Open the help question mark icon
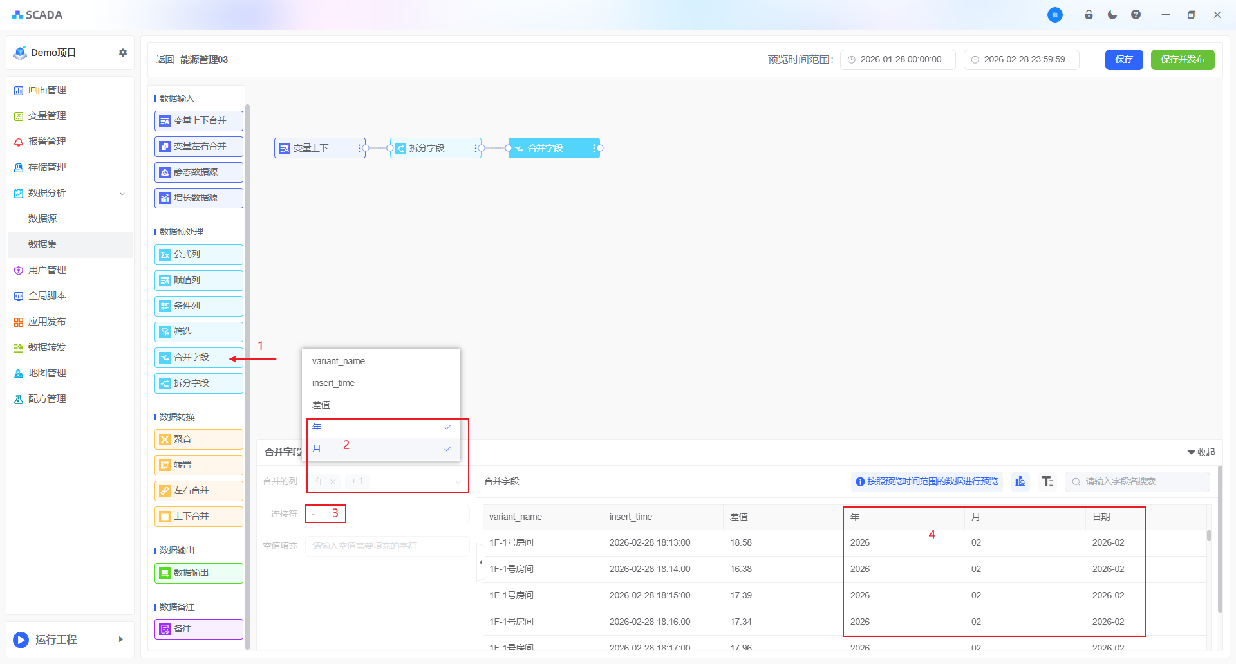Screen dimensions: 1236x664 1136,15
